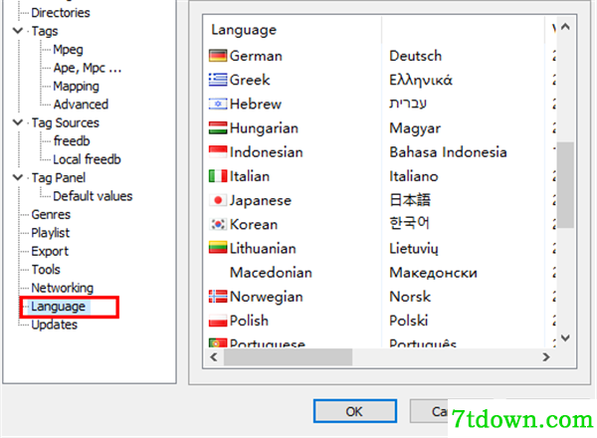Click the native name Lietuvių
The width and height of the screenshot is (597, 438).
click(414, 249)
